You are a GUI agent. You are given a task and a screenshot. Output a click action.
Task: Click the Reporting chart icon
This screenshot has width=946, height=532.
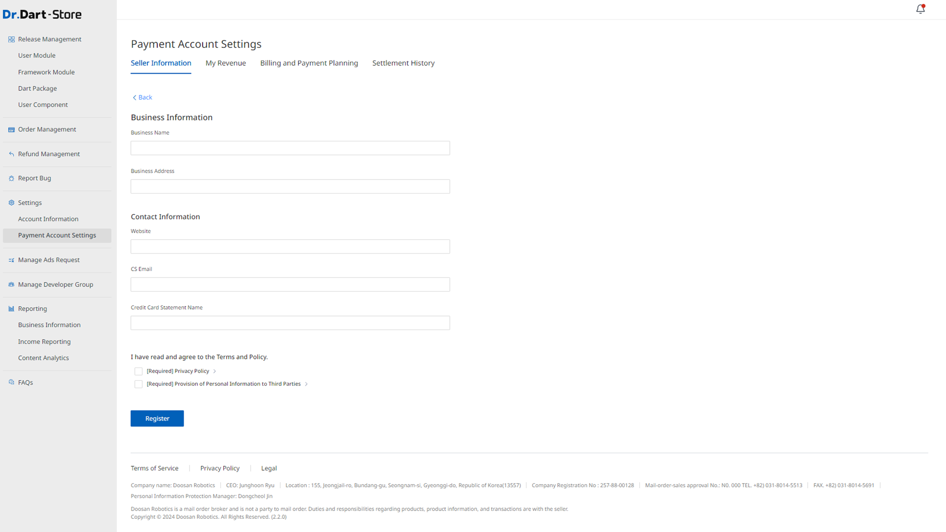pyautogui.click(x=11, y=309)
